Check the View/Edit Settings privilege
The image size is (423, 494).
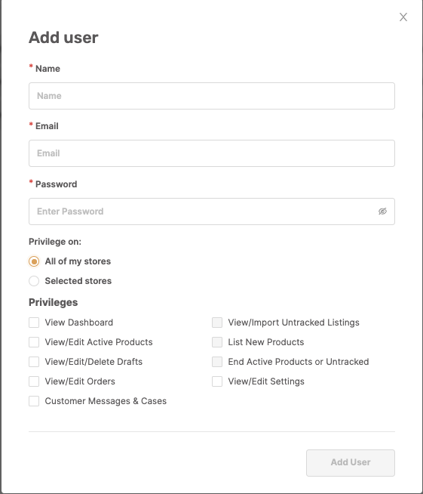pyautogui.click(x=217, y=381)
